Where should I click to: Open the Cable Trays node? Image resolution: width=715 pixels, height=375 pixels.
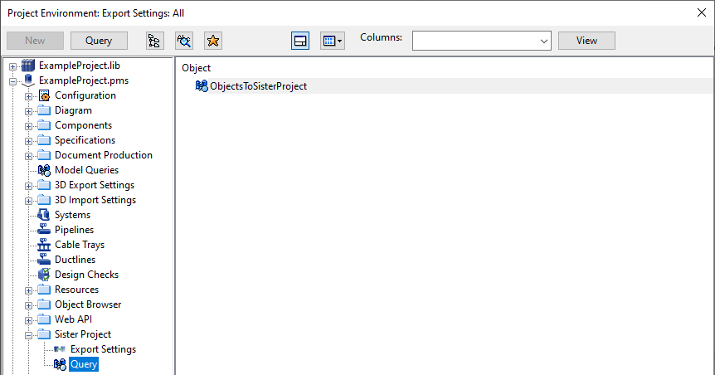[x=79, y=245]
